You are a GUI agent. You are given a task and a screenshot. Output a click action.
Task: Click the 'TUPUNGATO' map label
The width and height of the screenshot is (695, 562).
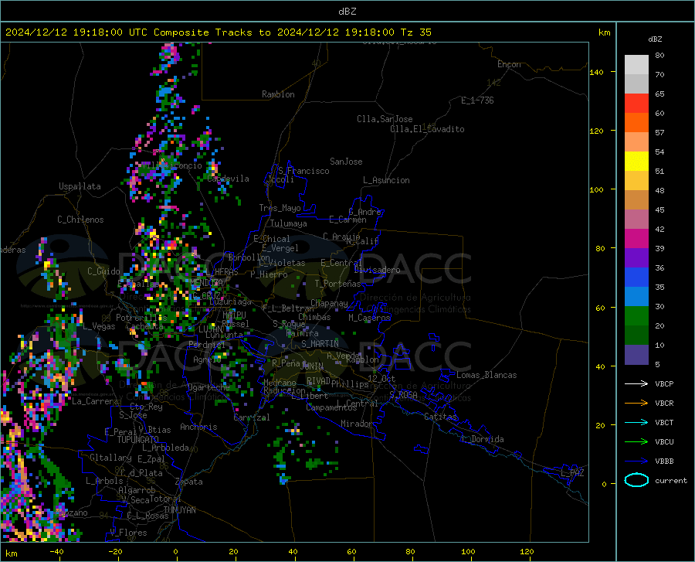click(138, 440)
